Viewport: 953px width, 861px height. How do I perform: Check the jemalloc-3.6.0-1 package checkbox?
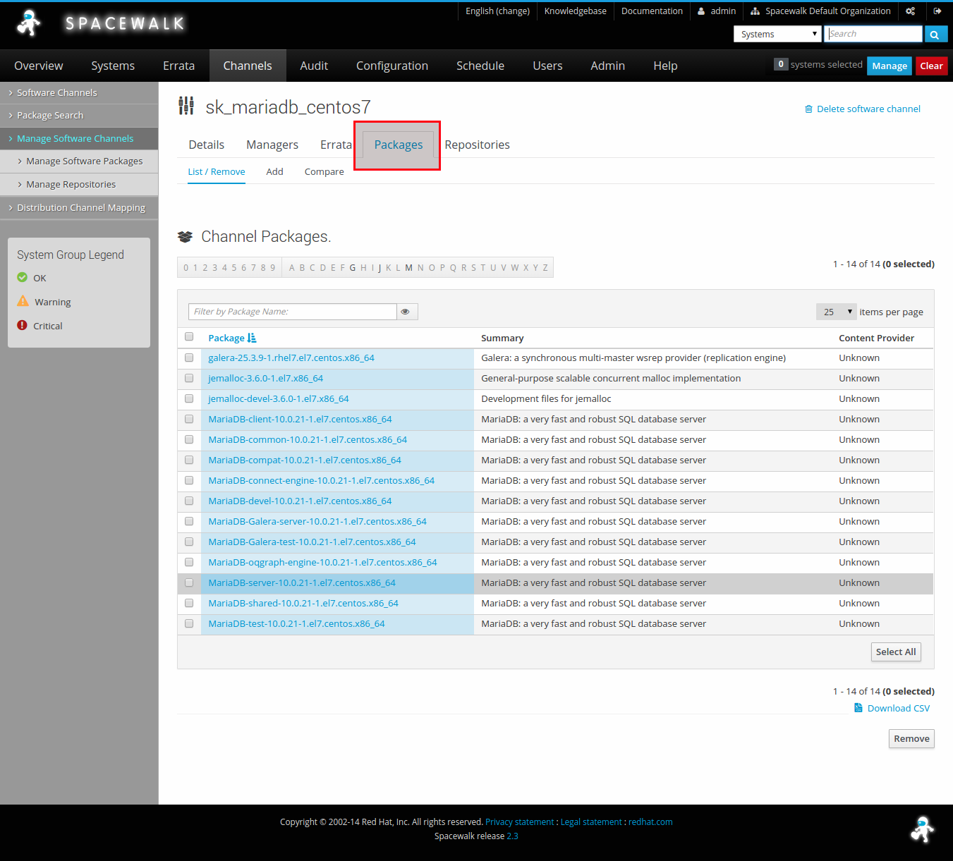click(x=189, y=378)
